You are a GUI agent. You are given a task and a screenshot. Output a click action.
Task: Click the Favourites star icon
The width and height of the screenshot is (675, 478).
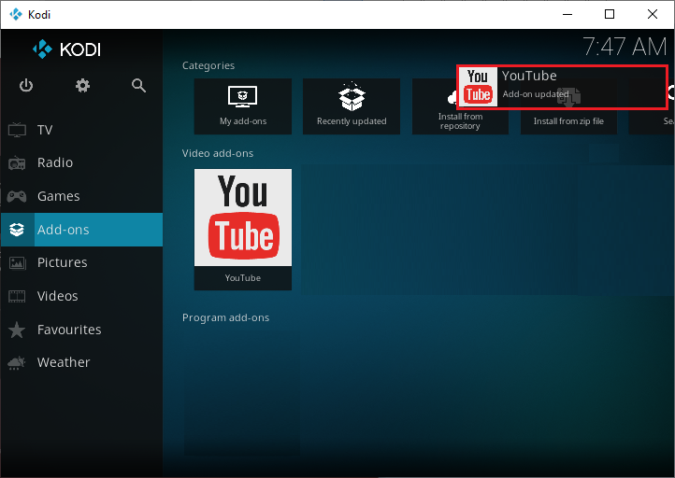coord(17,330)
